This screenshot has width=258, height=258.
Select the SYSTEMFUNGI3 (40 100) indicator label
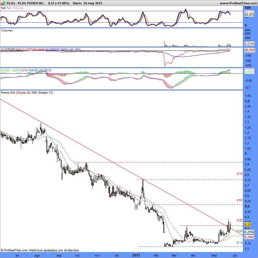tap(63, 50)
